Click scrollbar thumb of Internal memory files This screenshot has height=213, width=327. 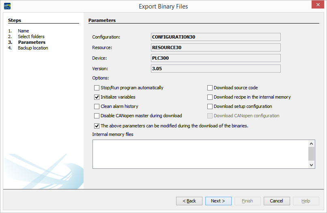click(x=311, y=154)
